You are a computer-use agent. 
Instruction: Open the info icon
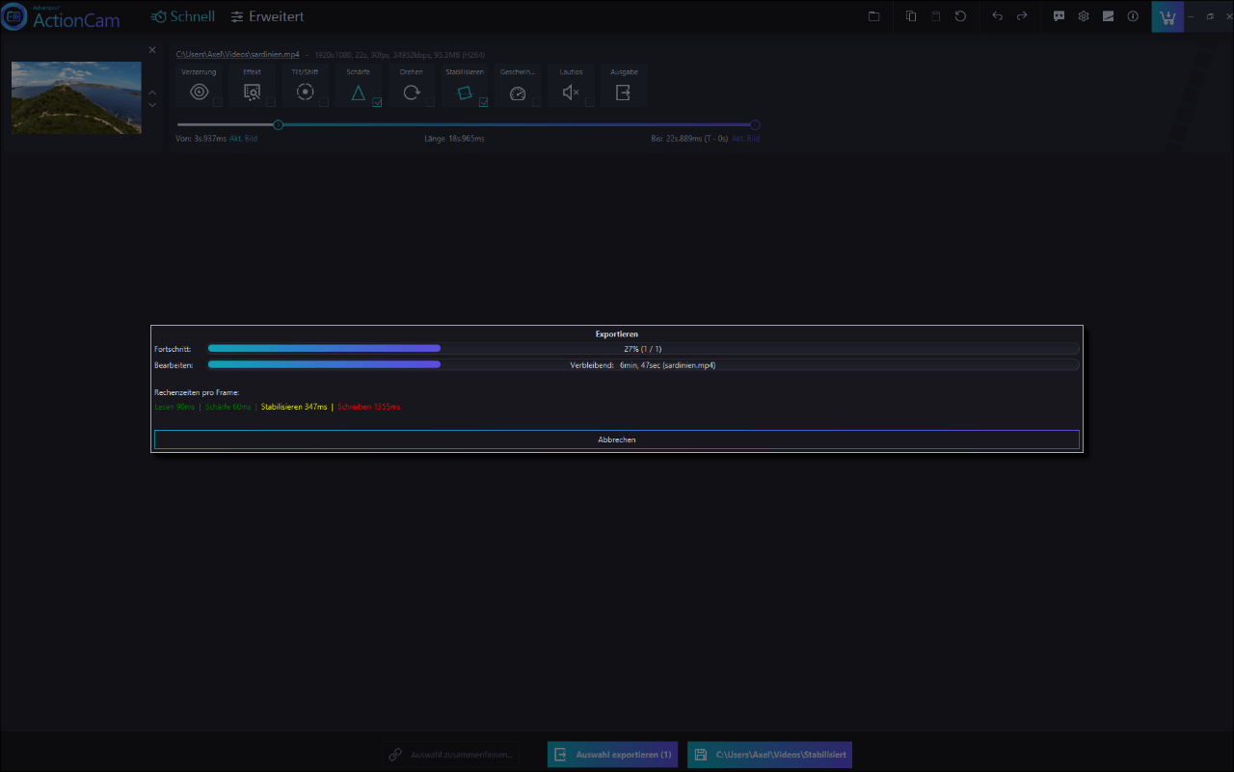tap(1133, 16)
